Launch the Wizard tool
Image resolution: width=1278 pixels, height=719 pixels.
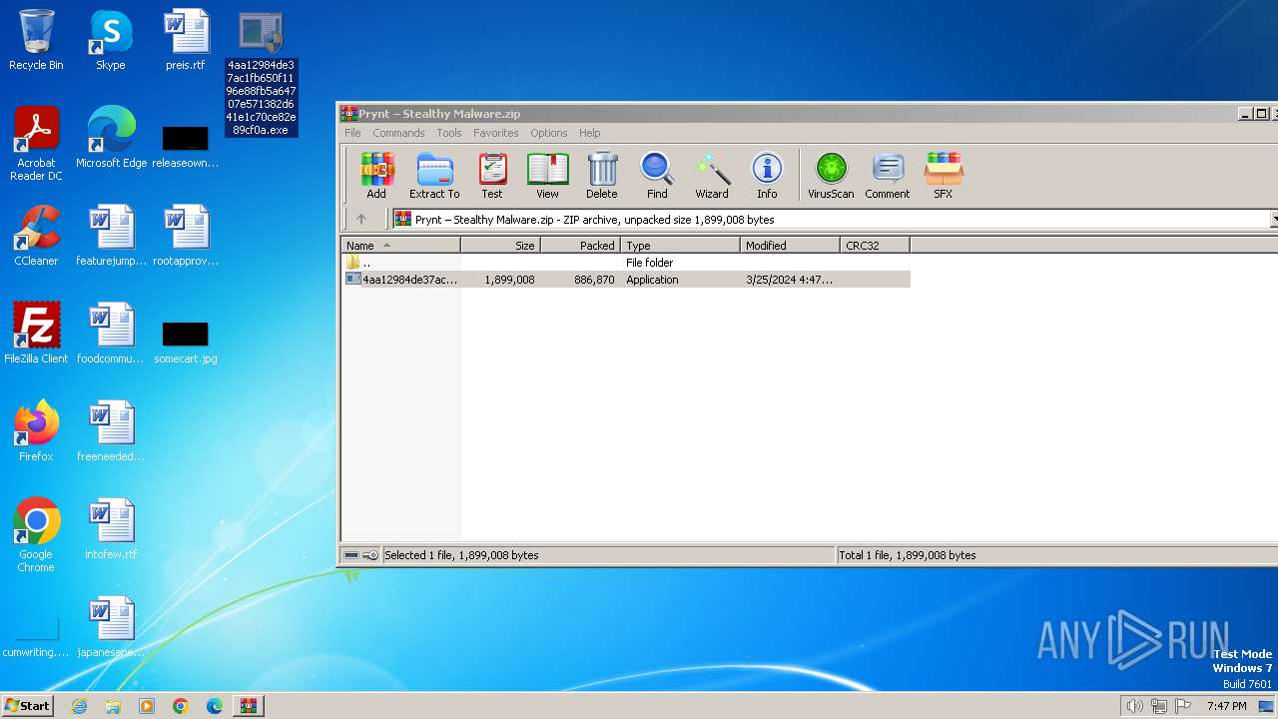[x=712, y=176]
